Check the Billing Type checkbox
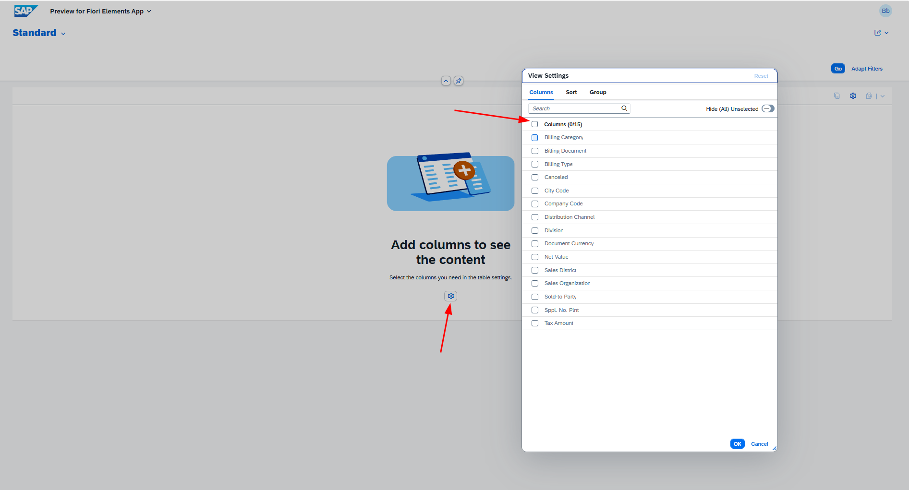The height and width of the screenshot is (490, 909). pos(534,164)
